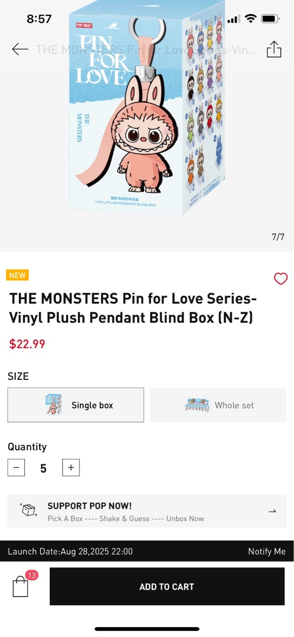
Task: Add product to wishlist with heart icon
Action: coord(281,278)
